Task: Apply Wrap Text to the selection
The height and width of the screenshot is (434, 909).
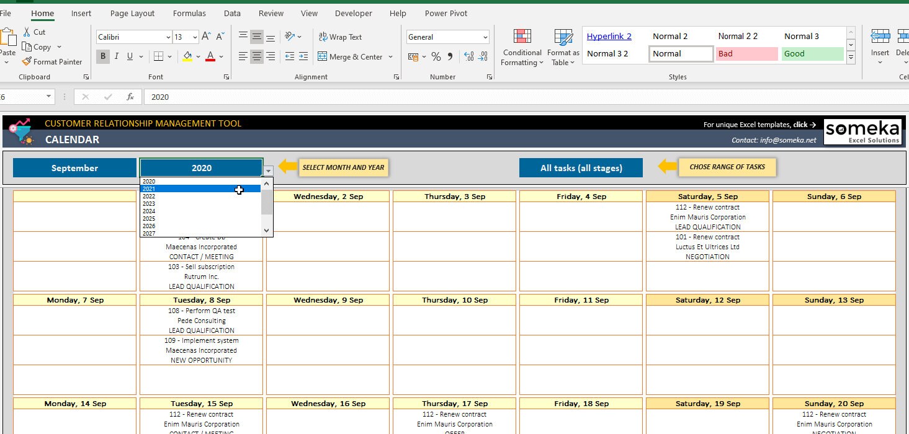Action: 340,37
